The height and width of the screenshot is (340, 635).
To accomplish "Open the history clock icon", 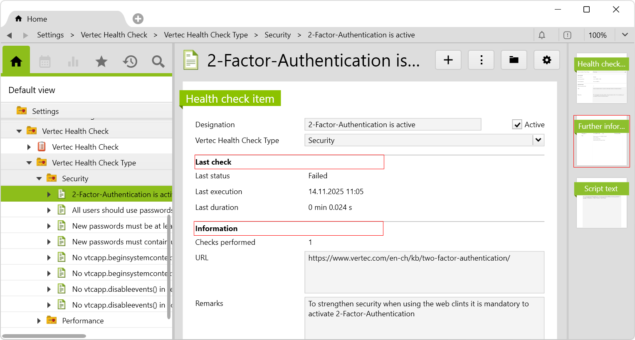I will [x=130, y=62].
